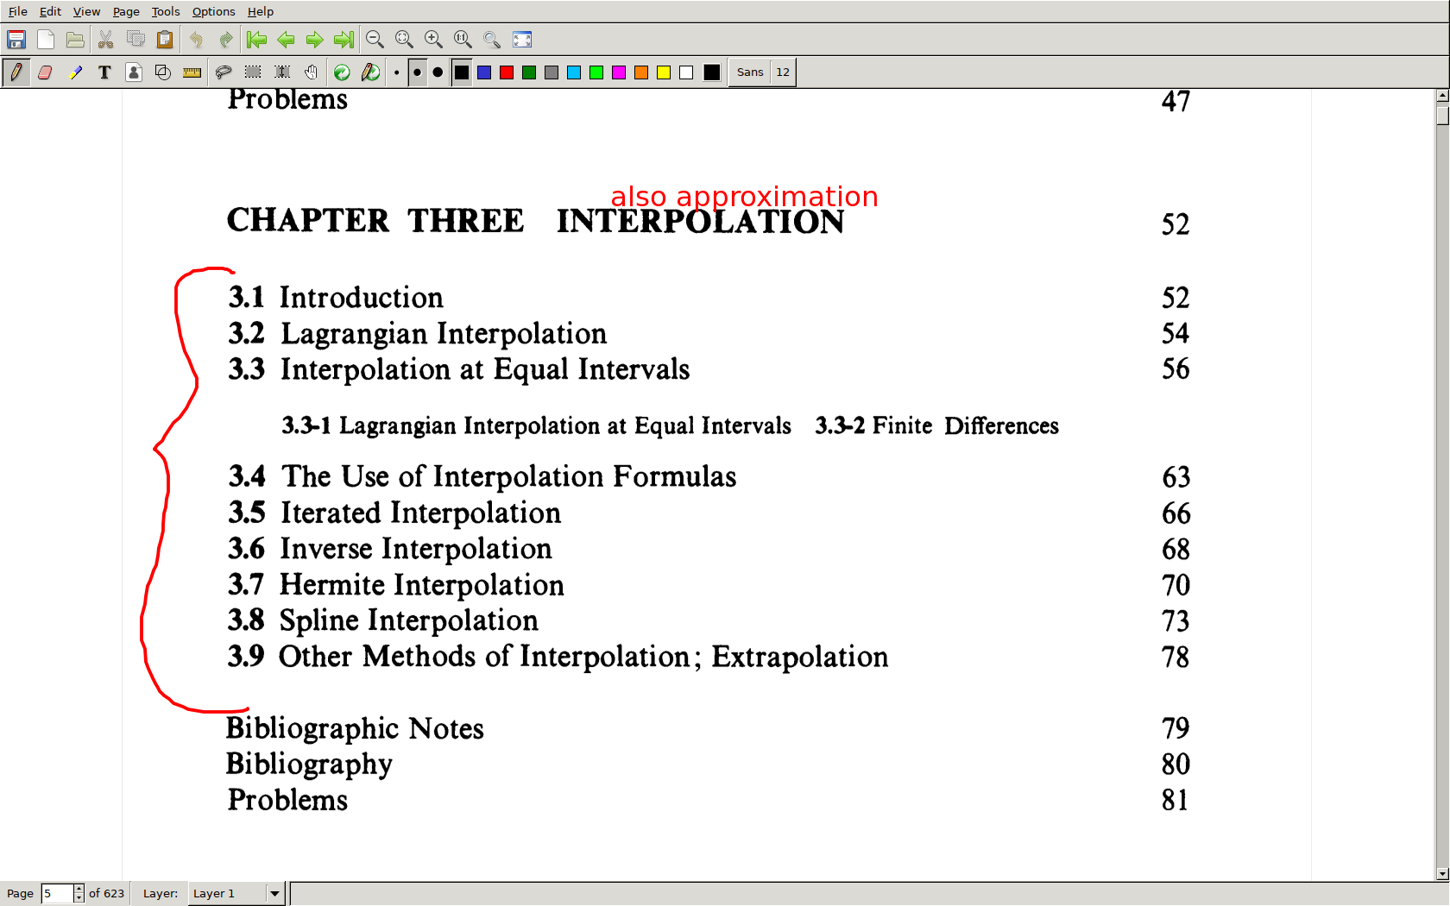Pick the red color swatch
The width and height of the screenshot is (1450, 906).
click(507, 72)
